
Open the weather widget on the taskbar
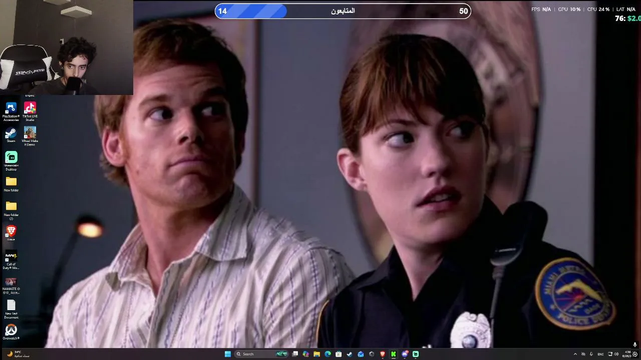point(19,354)
